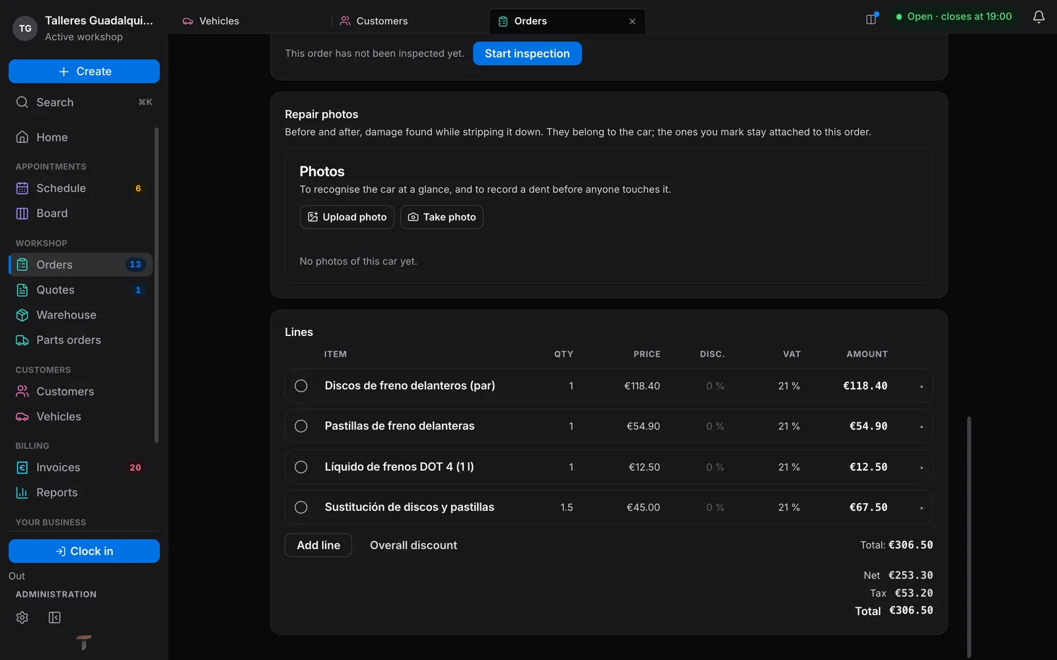Open Customers in the sidebar
1057x660 pixels.
pos(81,391)
